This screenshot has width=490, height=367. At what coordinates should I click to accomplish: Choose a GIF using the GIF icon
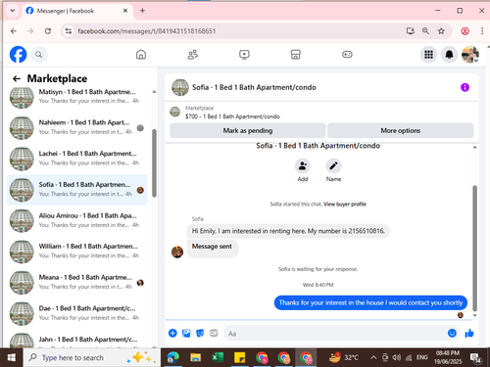click(214, 333)
